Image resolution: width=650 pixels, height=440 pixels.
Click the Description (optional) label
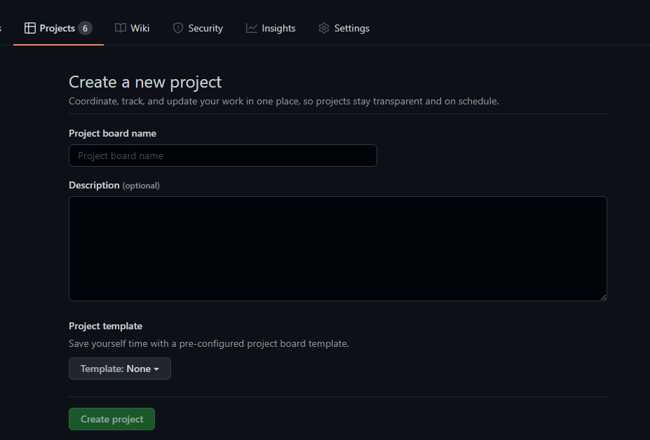point(114,185)
